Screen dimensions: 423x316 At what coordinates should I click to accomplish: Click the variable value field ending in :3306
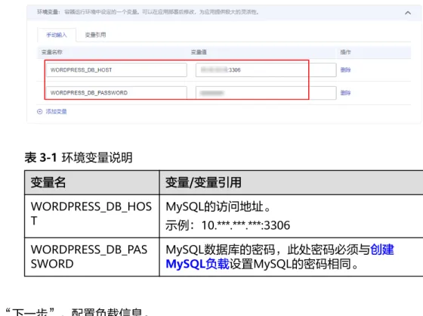[266, 70]
